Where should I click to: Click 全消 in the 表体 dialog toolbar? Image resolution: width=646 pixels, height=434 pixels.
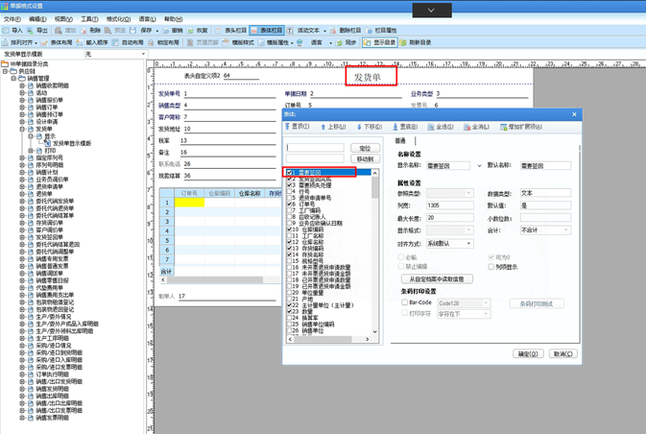477,127
